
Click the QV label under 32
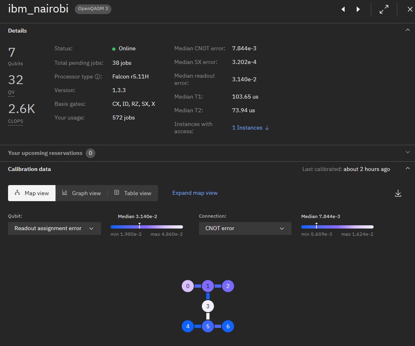click(x=11, y=93)
